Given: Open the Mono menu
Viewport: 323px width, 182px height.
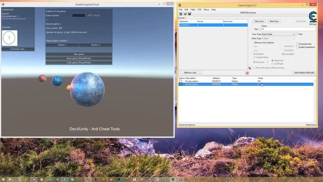Looking at the screenshot, I should 206,10.
